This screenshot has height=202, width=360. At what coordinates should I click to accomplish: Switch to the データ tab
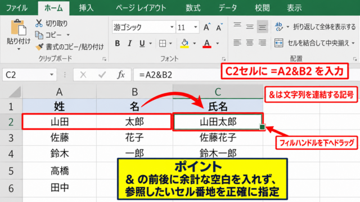tap(227, 8)
